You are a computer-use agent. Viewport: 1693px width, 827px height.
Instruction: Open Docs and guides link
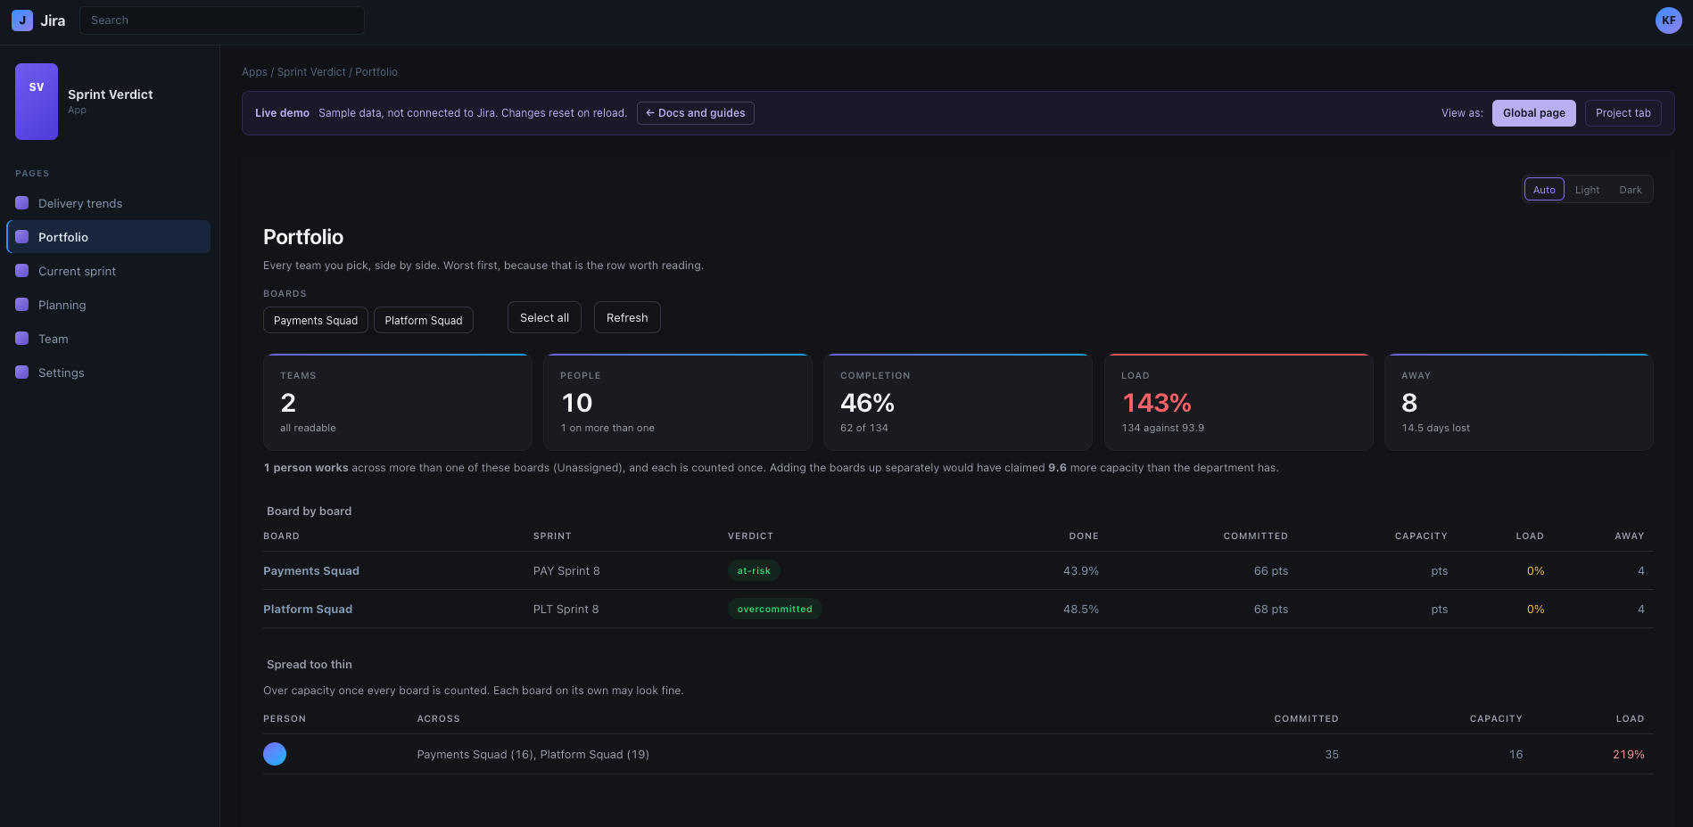pyautogui.click(x=696, y=113)
